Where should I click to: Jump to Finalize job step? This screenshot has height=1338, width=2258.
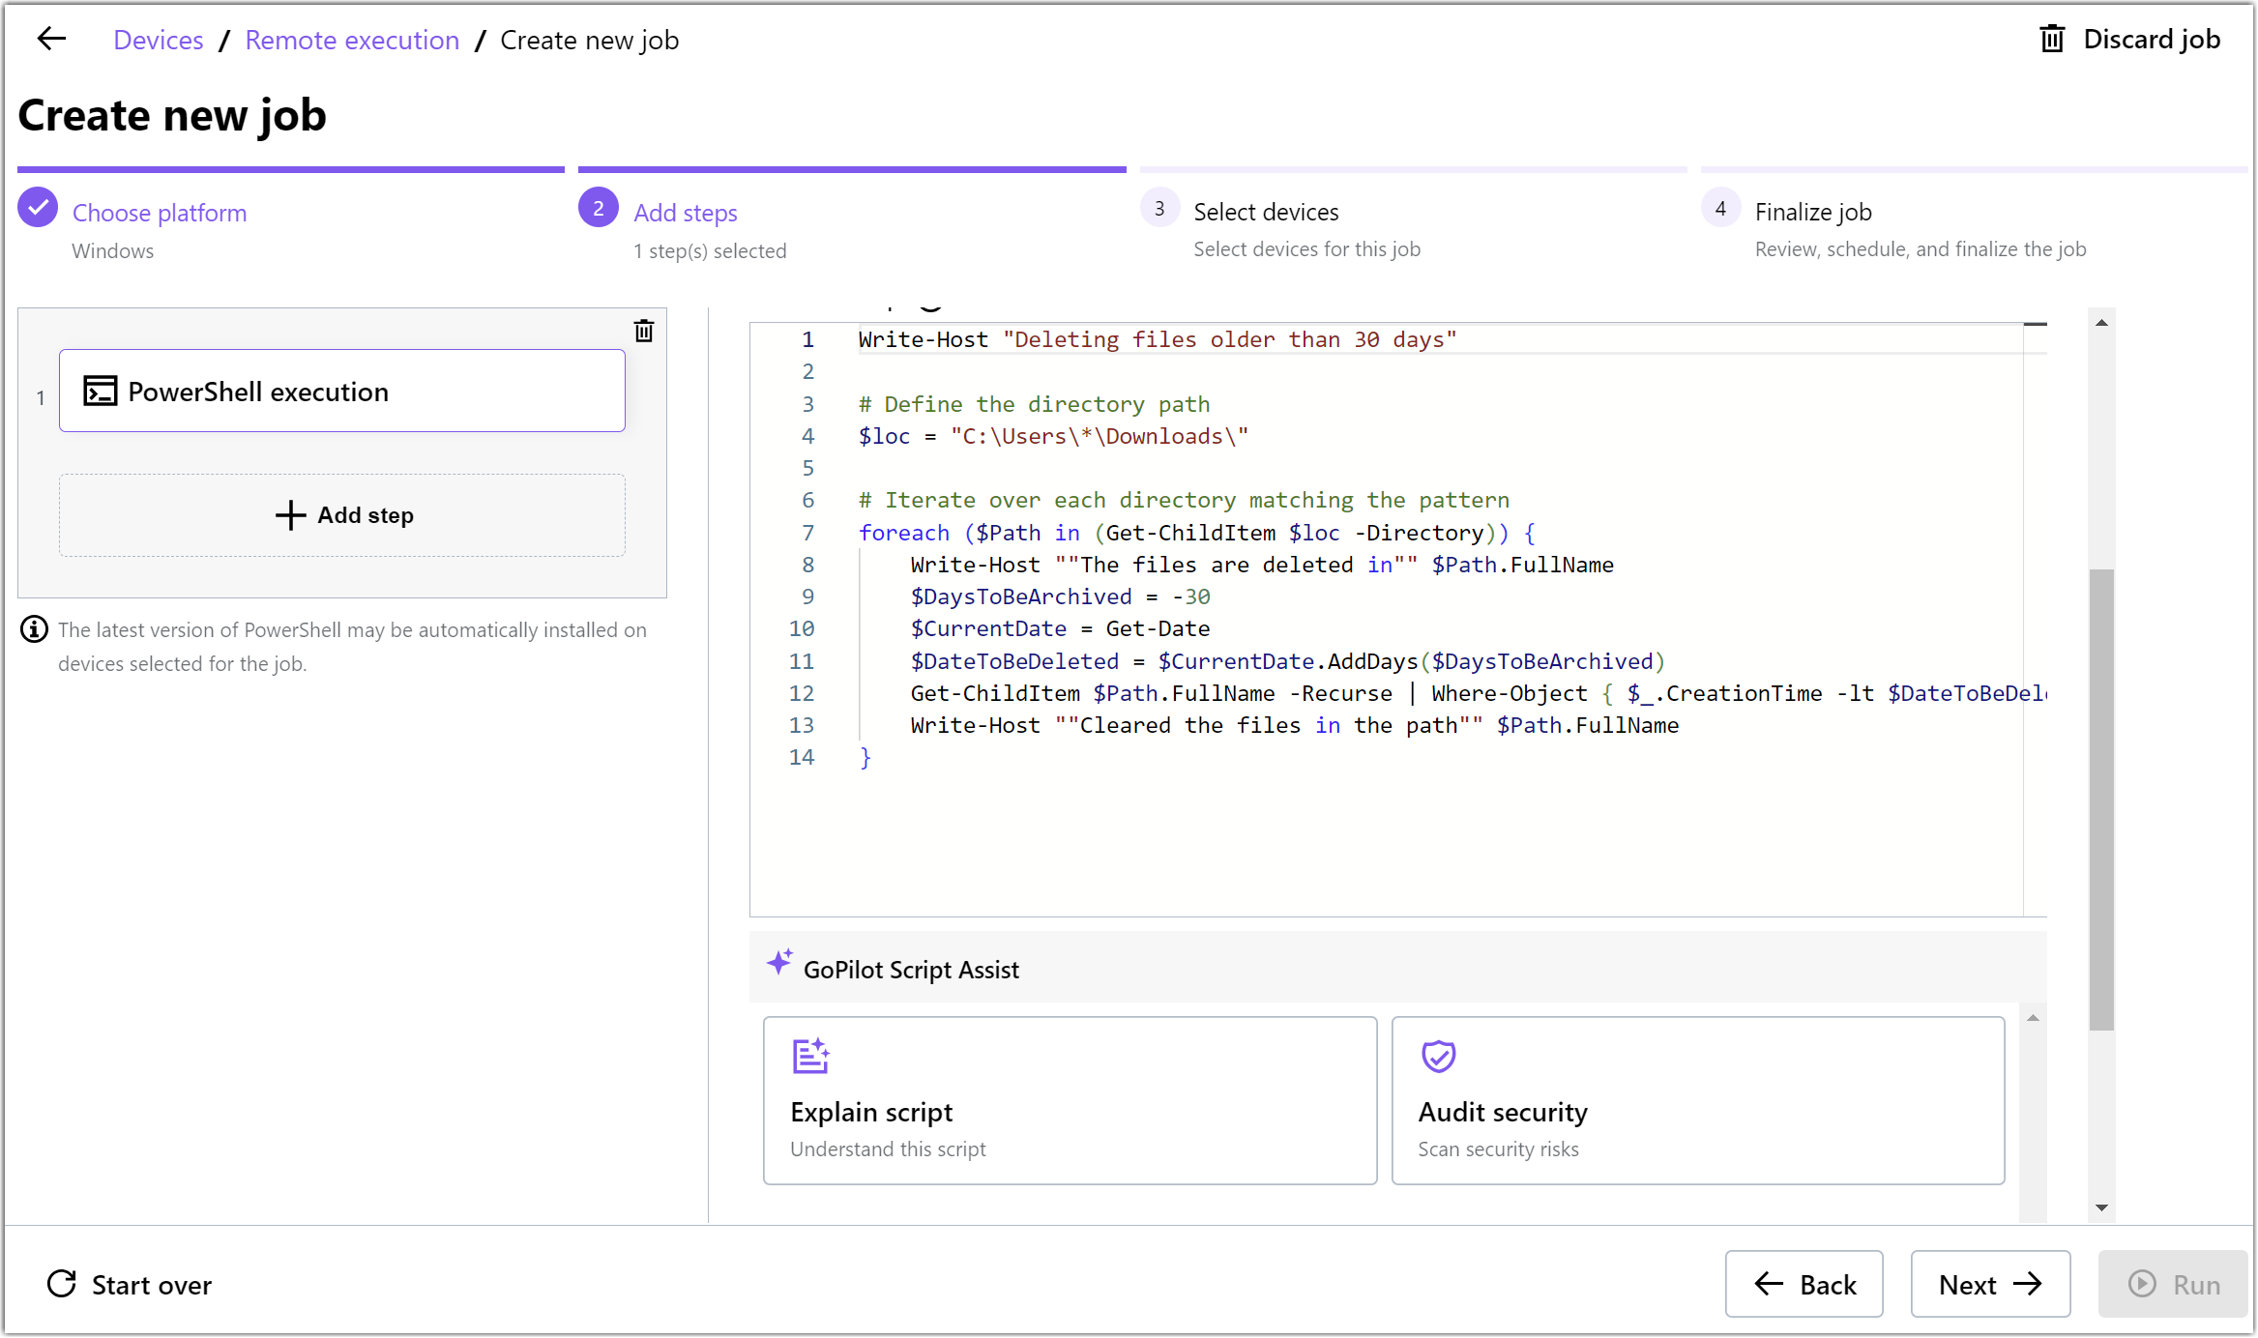(x=1812, y=212)
